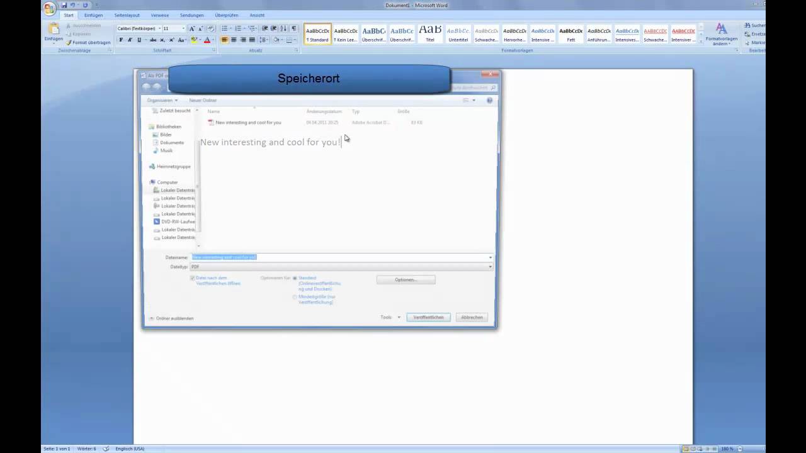Justify text alignment

252,40
